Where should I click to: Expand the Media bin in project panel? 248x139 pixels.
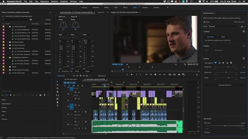click(x=7, y=67)
